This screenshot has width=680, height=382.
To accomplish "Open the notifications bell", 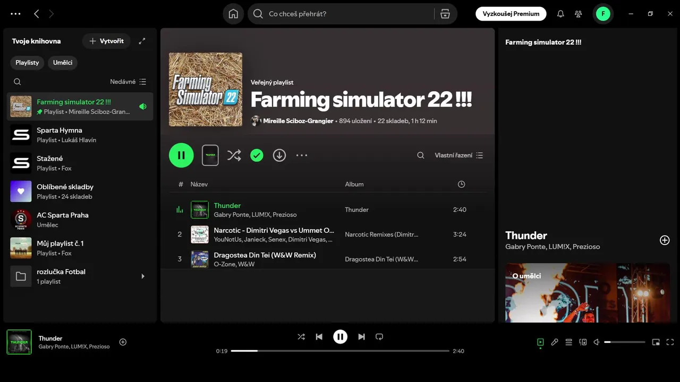I will (x=560, y=14).
